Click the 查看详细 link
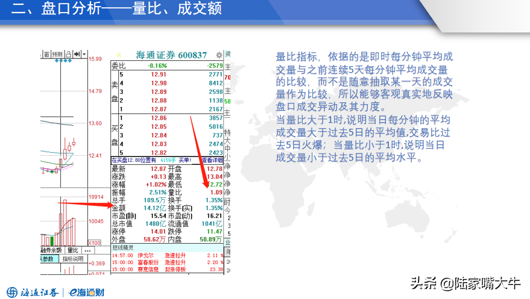The width and height of the screenshot is (530, 299). [212, 160]
